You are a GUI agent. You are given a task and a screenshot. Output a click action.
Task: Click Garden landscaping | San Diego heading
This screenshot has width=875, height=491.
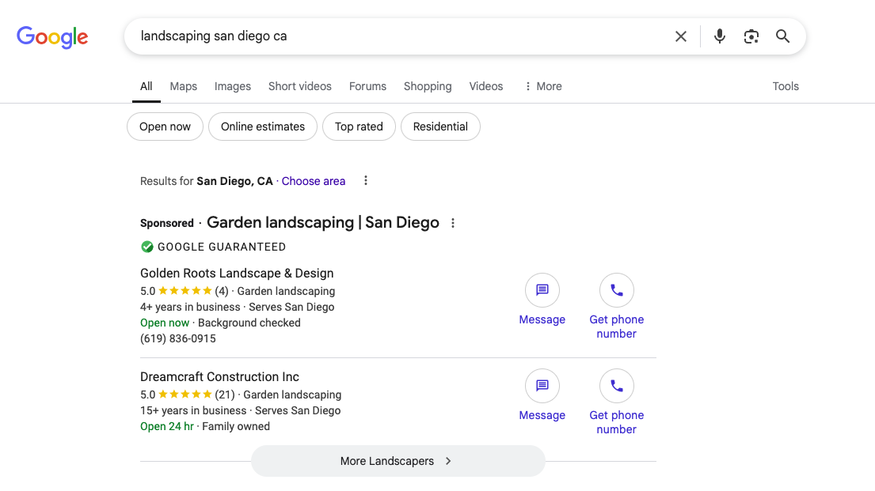click(x=322, y=222)
